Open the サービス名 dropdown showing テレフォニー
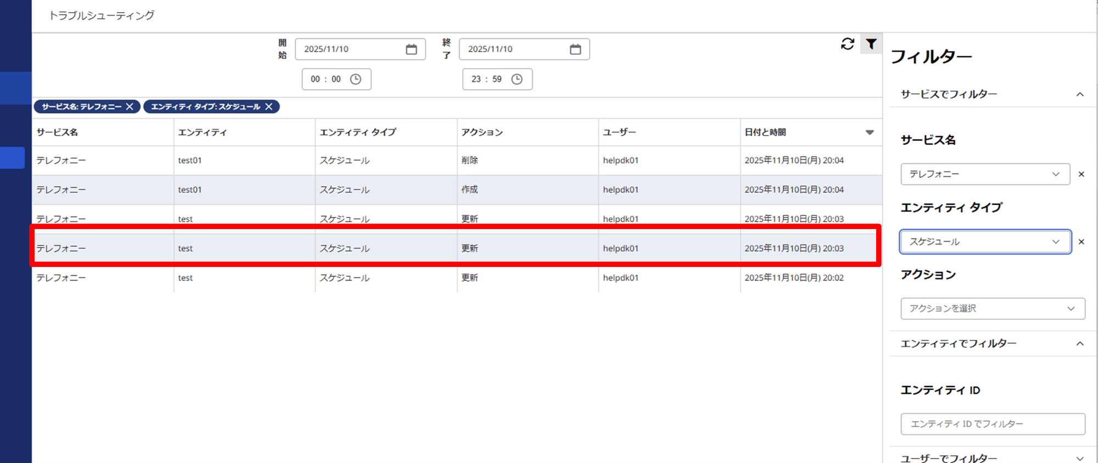Viewport: 1098px width, 463px height. click(984, 174)
